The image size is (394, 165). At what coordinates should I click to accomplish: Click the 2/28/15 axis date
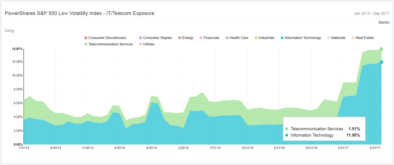coord(183,148)
